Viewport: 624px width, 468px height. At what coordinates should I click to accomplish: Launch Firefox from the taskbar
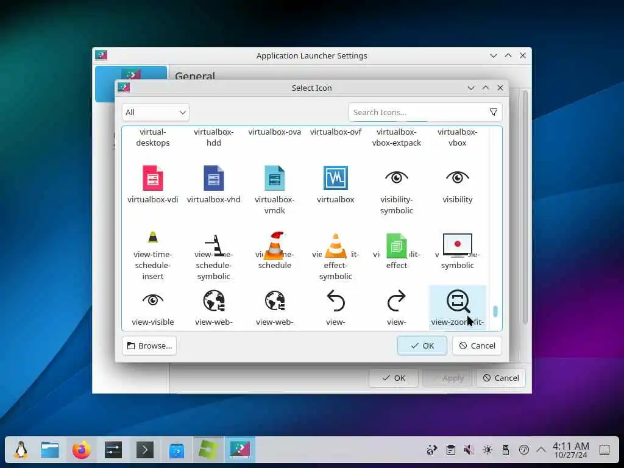click(82, 450)
